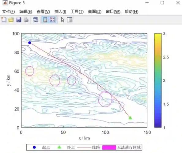Open the 窗口(W) menu
The image size is (182, 153).
(x=113, y=12)
